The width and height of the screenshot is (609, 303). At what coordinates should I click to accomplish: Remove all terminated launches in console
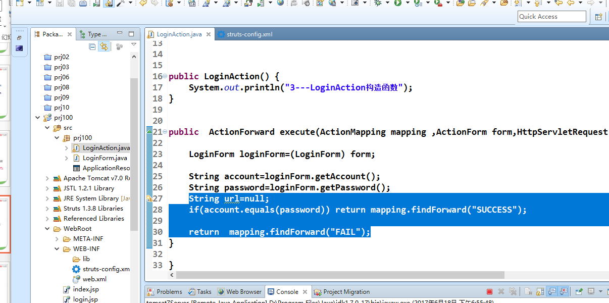click(513, 291)
